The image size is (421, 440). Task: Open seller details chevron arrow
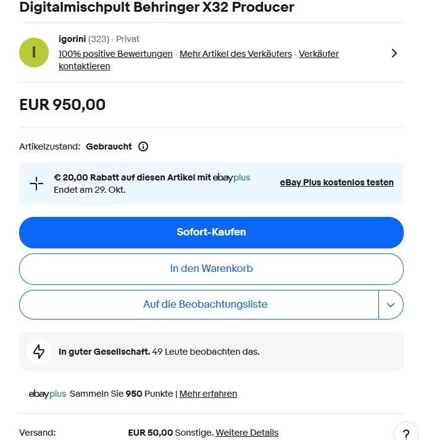coord(394,53)
